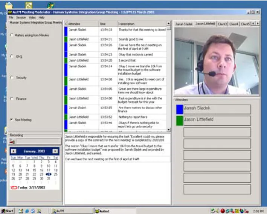Click the transcript scrollbar down arrow
Viewport: 267px width, 214px height.
tap(169, 130)
